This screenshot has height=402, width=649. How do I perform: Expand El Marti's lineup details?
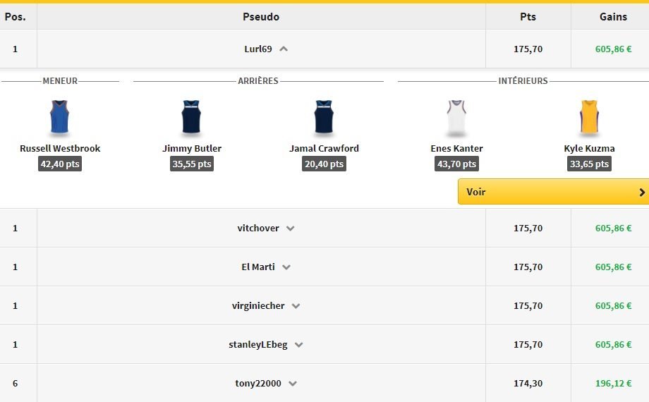(x=286, y=267)
